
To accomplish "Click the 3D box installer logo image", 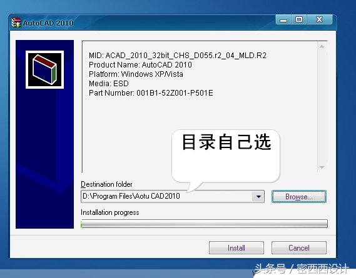I will [x=44, y=69].
